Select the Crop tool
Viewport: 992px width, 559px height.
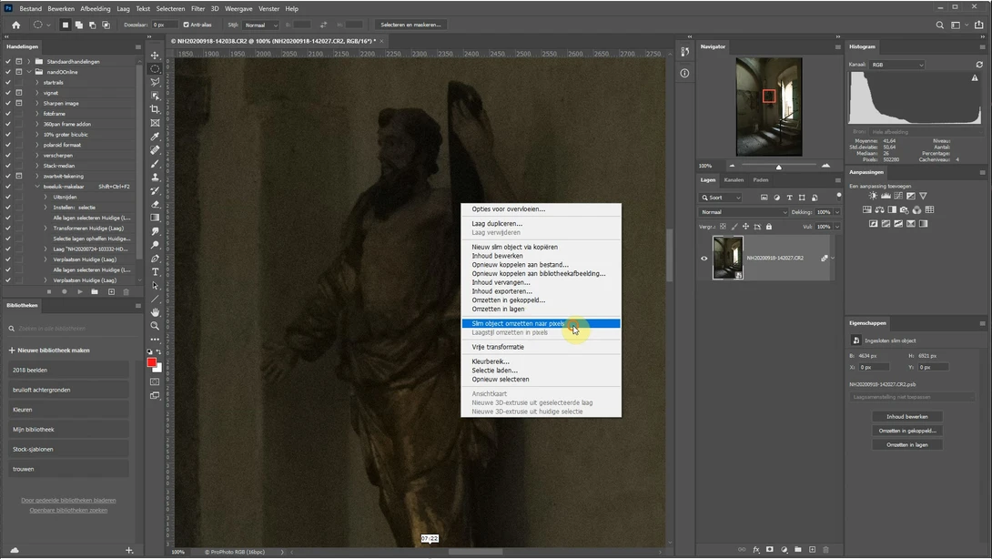pos(155,109)
